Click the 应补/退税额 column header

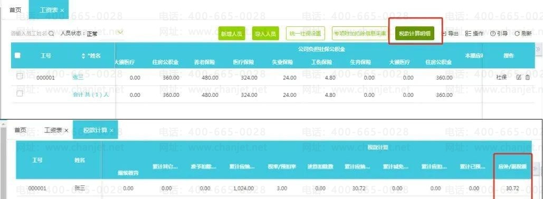point(512,167)
